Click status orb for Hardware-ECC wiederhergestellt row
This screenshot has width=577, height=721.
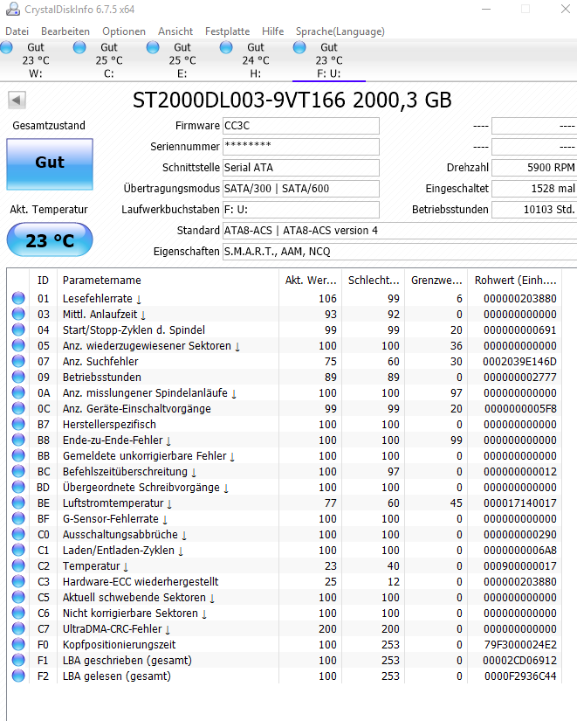[18, 581]
